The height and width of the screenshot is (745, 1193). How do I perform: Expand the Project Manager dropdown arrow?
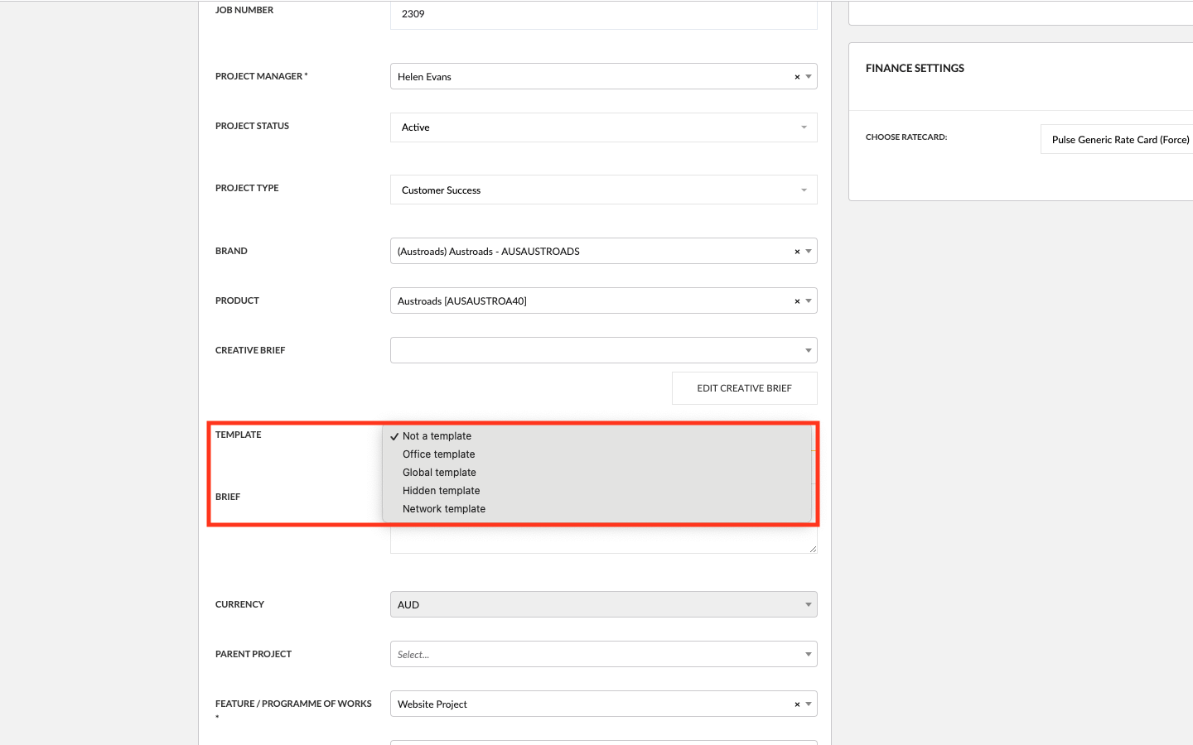(809, 77)
